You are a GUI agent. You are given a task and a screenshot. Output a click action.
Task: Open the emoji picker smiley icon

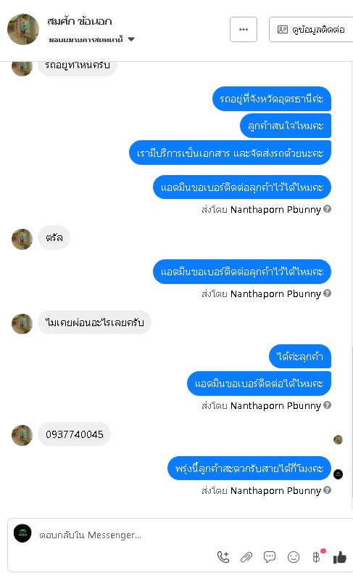[x=294, y=557]
